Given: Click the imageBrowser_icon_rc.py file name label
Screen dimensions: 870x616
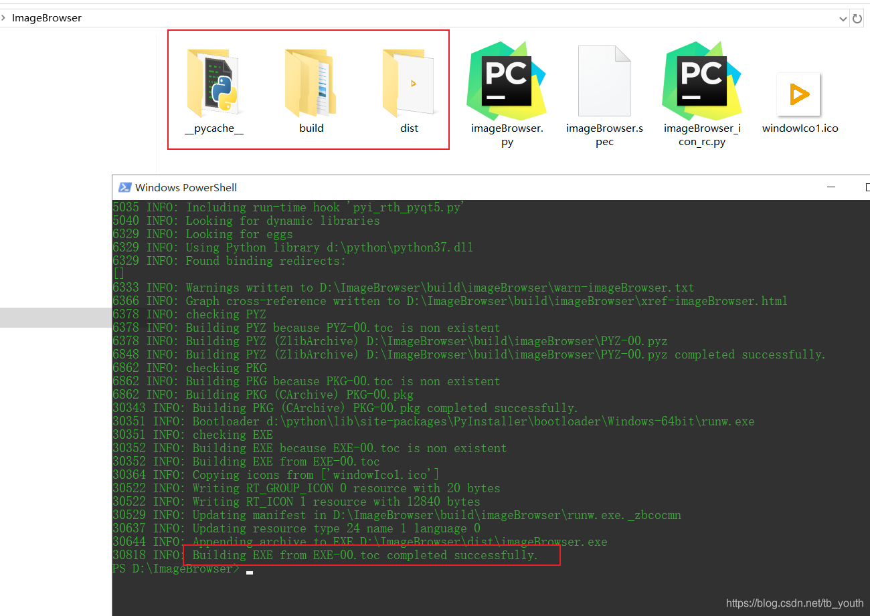Looking at the screenshot, I should (702, 135).
